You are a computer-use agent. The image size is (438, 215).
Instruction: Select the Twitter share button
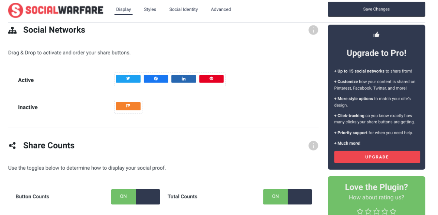[x=128, y=79]
